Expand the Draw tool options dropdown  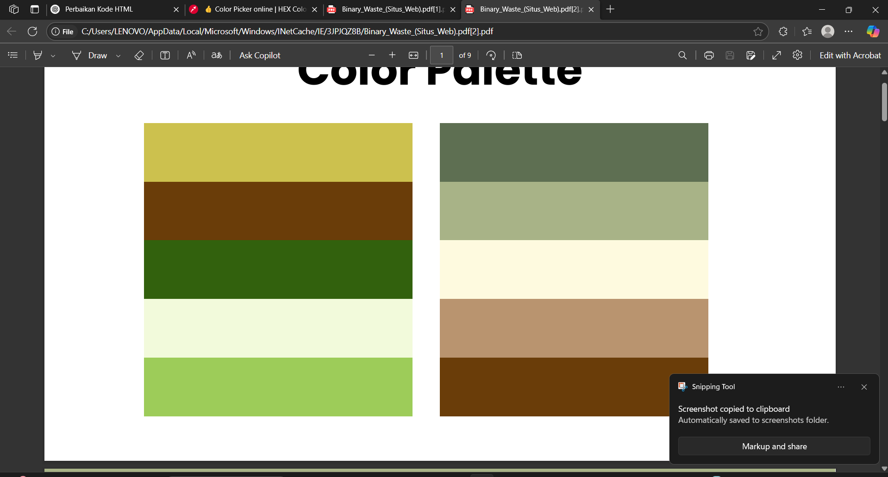[x=119, y=56]
